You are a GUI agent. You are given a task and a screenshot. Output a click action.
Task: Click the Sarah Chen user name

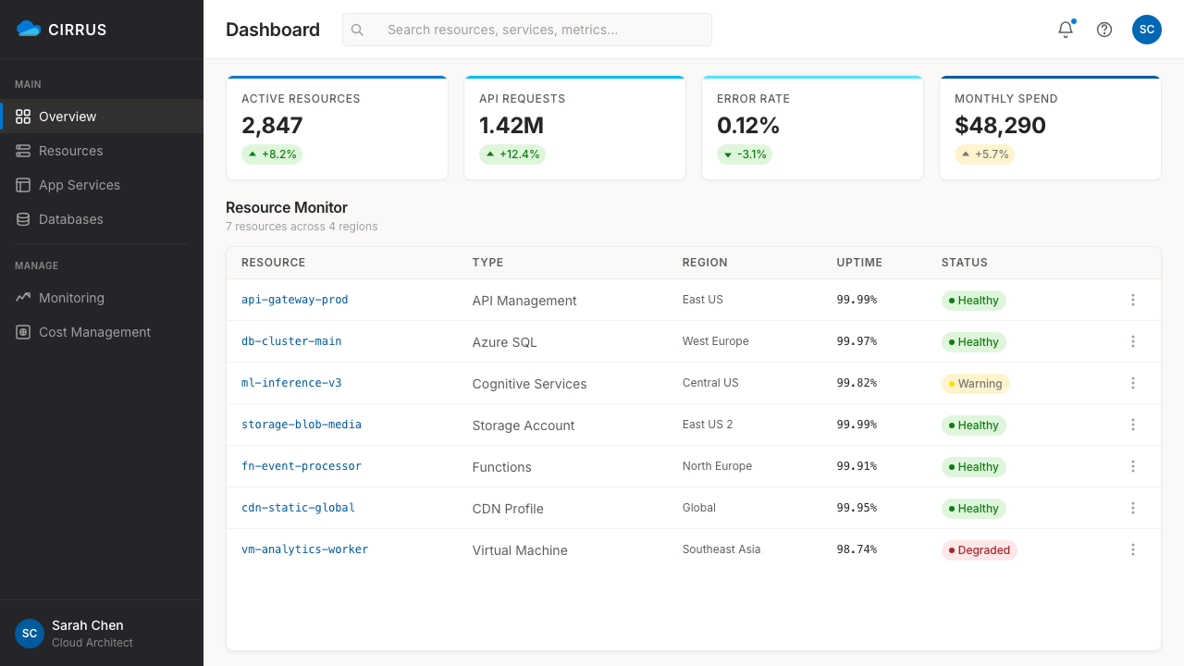(88, 625)
